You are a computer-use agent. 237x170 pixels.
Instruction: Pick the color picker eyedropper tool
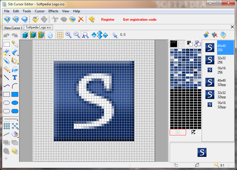[15, 44]
